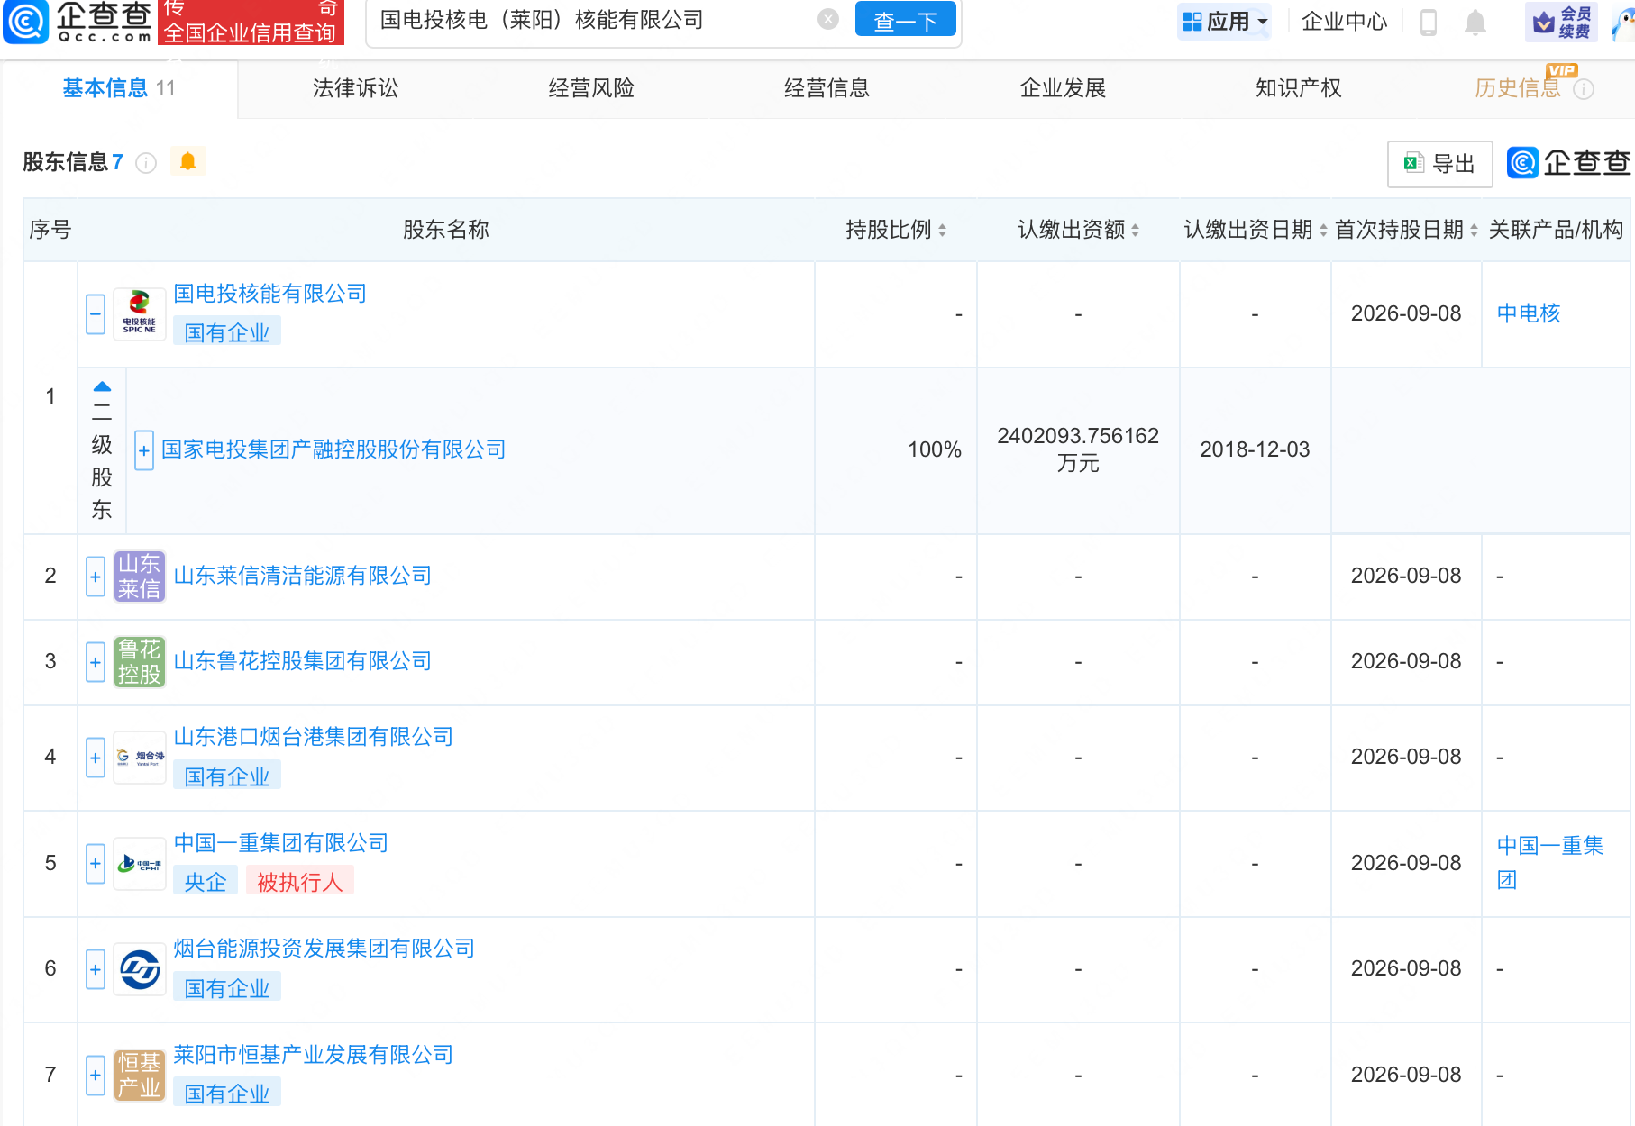Click the 2018-12-03 date cell

pyautogui.click(x=1255, y=449)
